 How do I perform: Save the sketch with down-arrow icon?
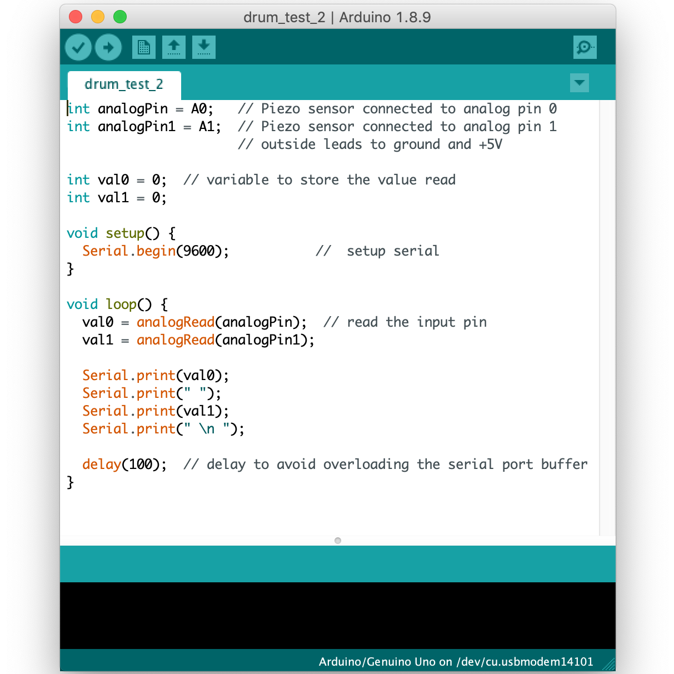(x=204, y=47)
